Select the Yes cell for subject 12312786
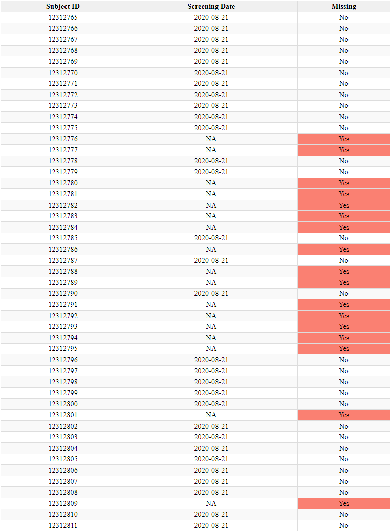This screenshot has width=391, height=532. pyautogui.click(x=343, y=249)
